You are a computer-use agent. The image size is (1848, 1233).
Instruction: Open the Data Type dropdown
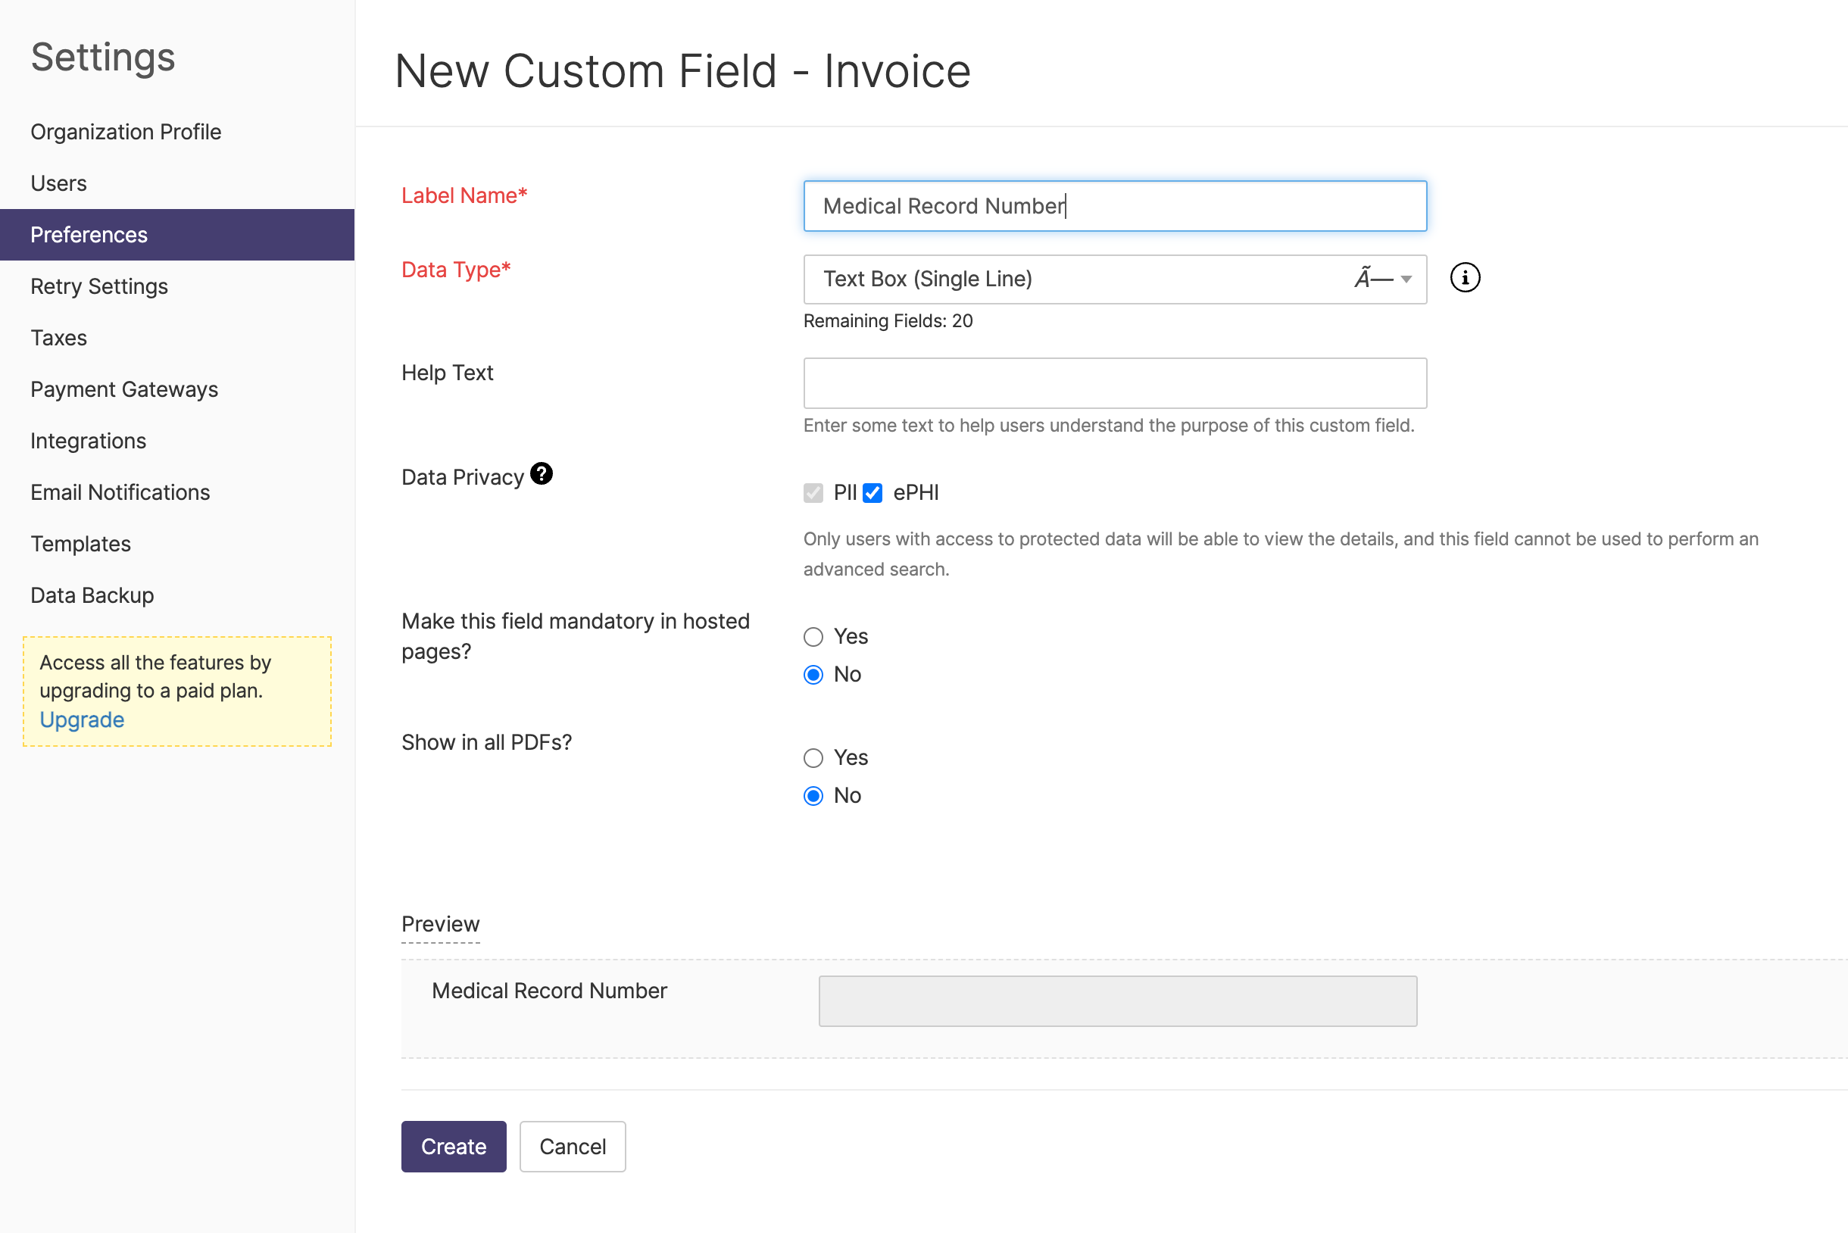click(1114, 279)
